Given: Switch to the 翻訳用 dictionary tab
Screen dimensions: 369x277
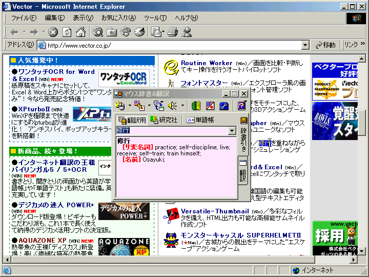Looking at the screenshot, I should [x=132, y=120].
